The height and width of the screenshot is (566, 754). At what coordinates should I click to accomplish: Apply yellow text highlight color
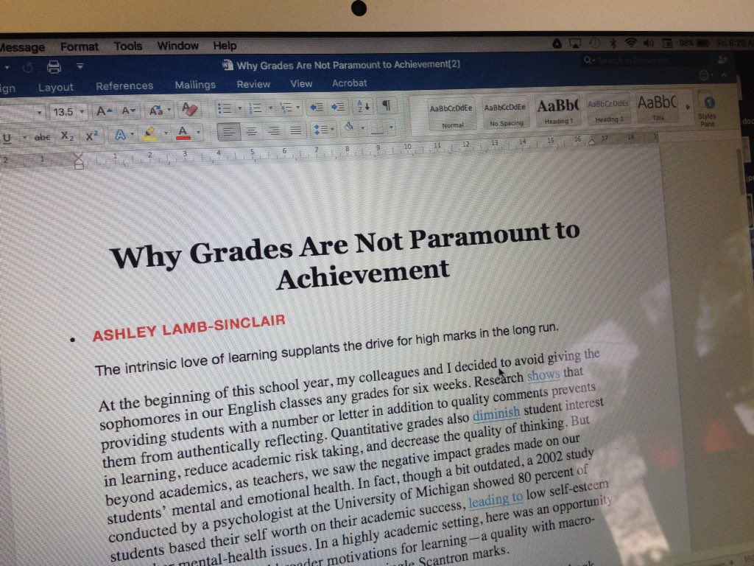tap(150, 133)
